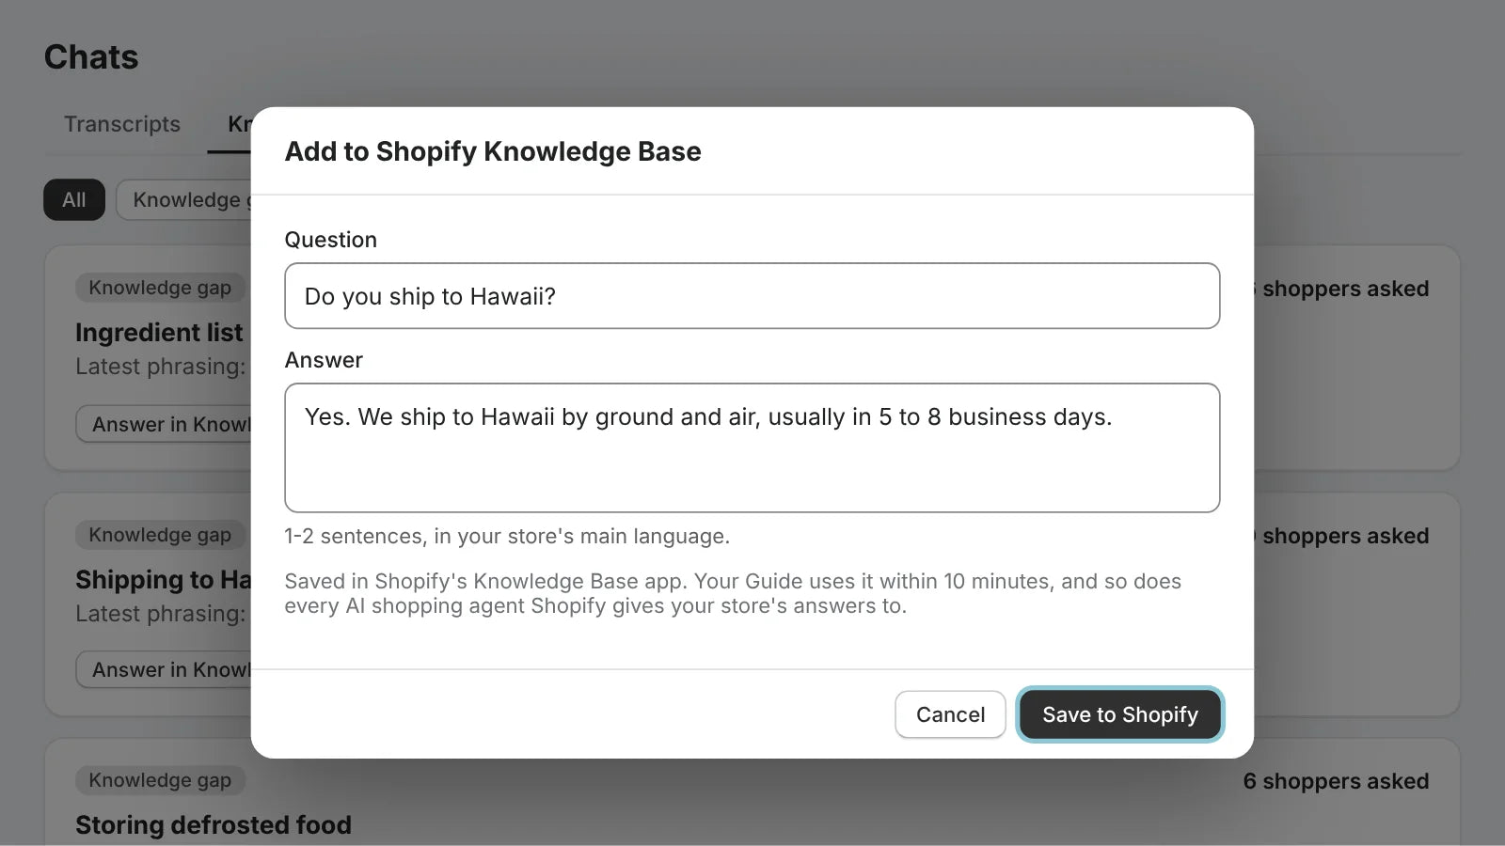Click the 6 shoppers asked count
The width and height of the screenshot is (1505, 846).
point(1336,781)
